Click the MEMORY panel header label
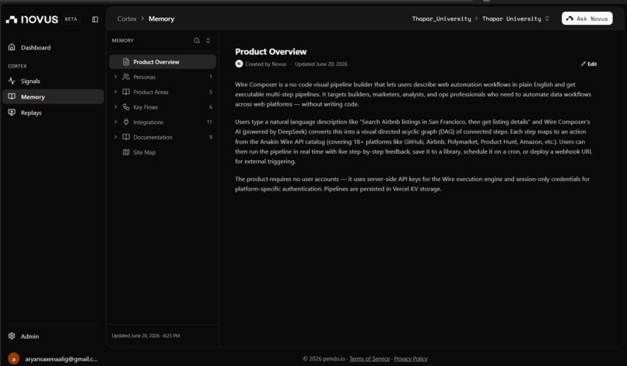This screenshot has width=627, height=366. pos(123,40)
